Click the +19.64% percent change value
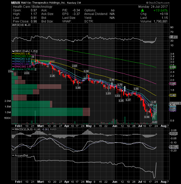The image size is (181, 184). [160, 10]
